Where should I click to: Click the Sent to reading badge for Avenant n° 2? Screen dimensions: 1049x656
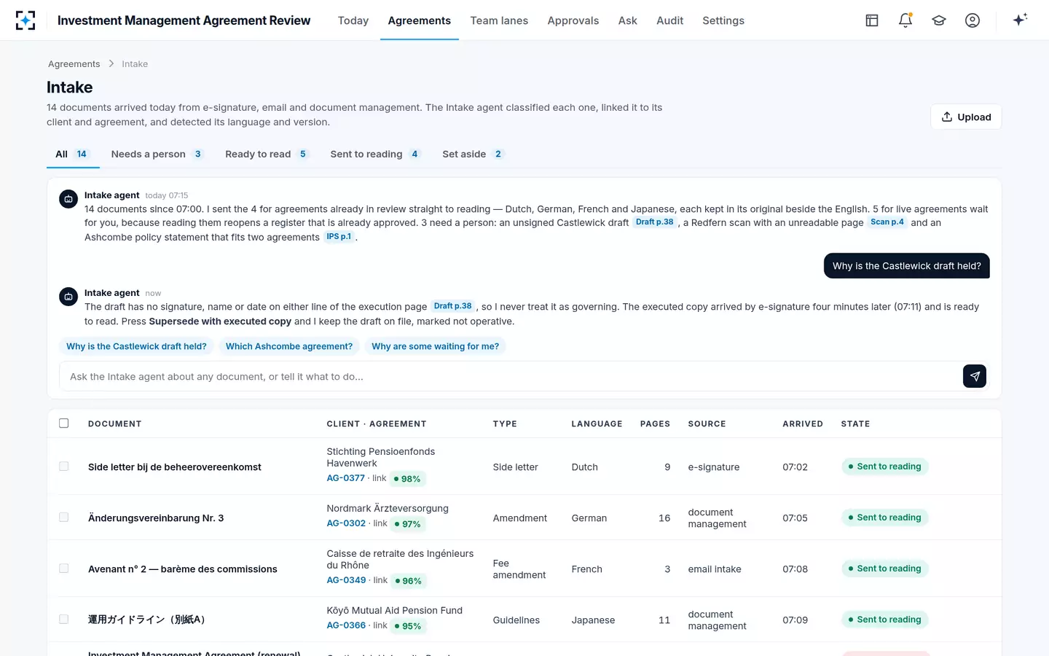(885, 569)
